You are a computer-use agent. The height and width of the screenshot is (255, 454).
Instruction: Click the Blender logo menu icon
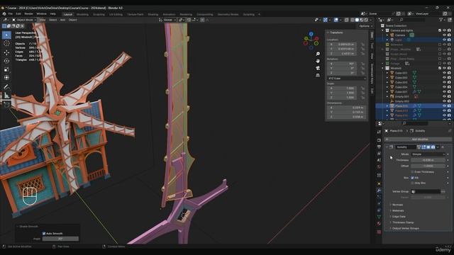[x=4, y=14]
